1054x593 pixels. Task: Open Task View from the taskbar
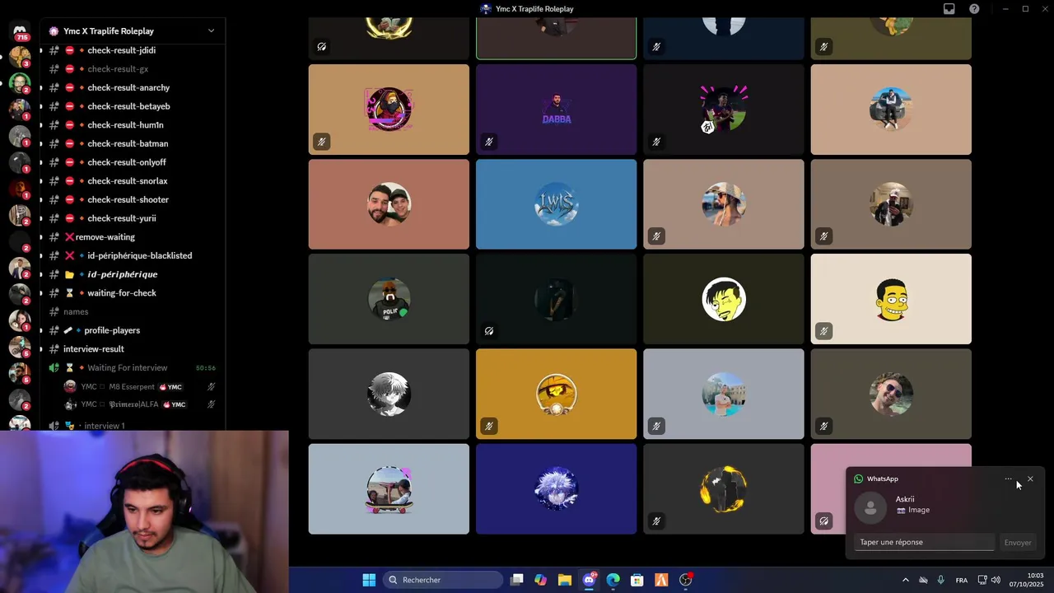tap(516, 580)
